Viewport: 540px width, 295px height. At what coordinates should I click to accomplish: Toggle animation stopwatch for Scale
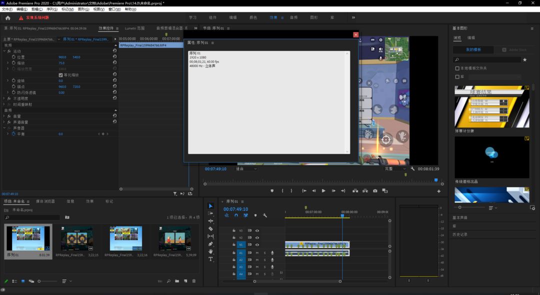click(14, 62)
